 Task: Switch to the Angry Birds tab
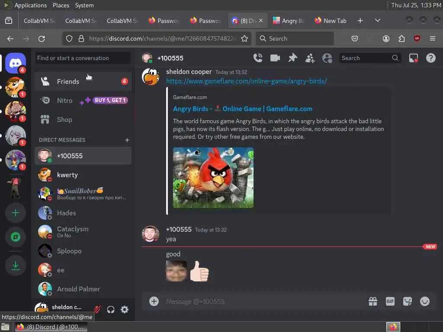[289, 21]
